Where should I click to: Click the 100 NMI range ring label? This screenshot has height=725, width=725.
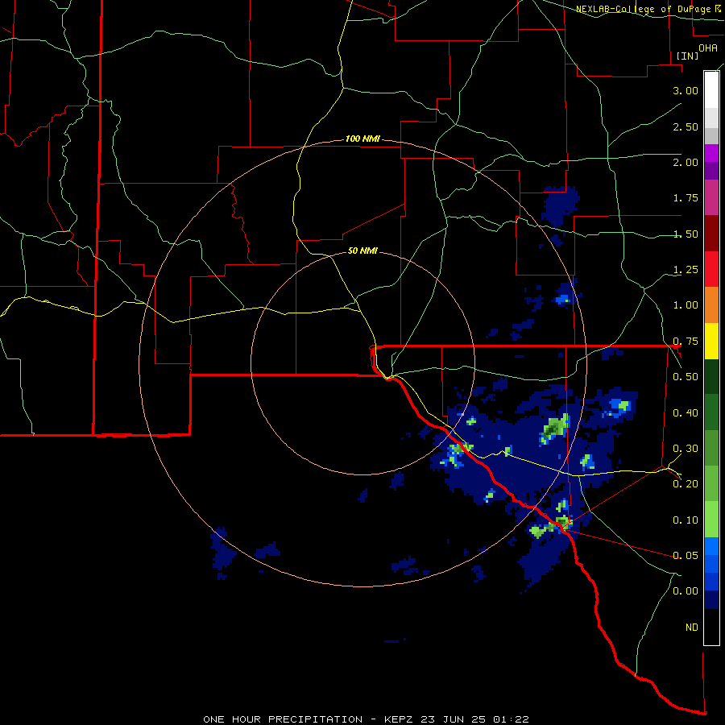[x=362, y=139]
